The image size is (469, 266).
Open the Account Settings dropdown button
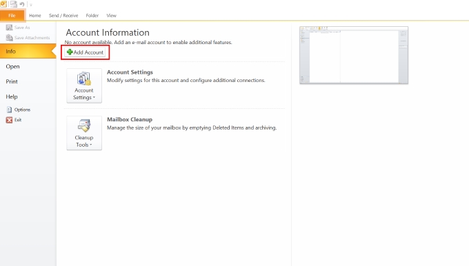pos(84,85)
